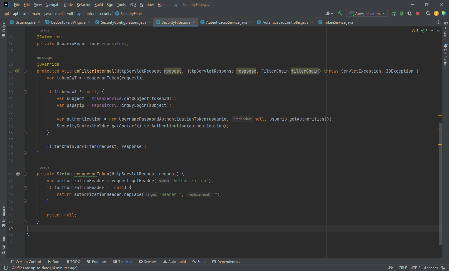This screenshot has height=271, width=449.
Task: Show the 5 warnings indicator
Action: 415,31
